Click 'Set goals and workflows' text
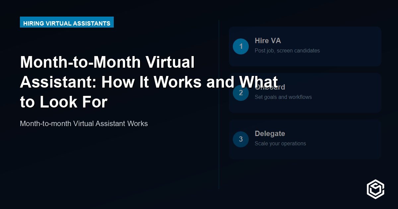The image size is (398, 209). click(283, 97)
